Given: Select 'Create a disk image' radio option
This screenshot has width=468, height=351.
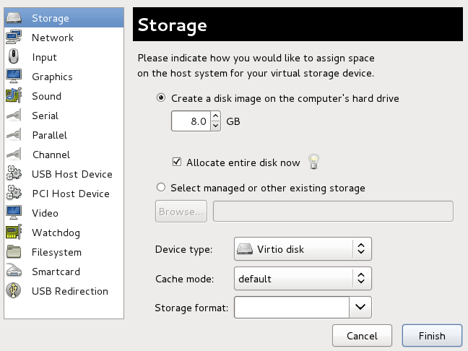Looking at the screenshot, I should click(x=161, y=98).
